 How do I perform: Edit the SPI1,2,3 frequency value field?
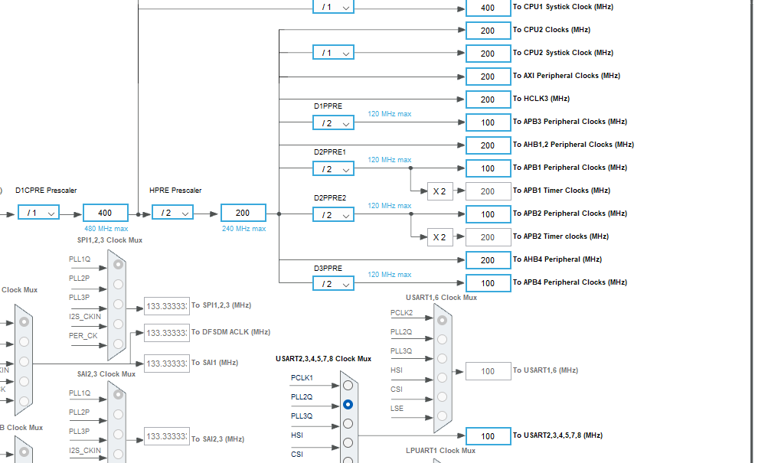pyautogui.click(x=166, y=305)
